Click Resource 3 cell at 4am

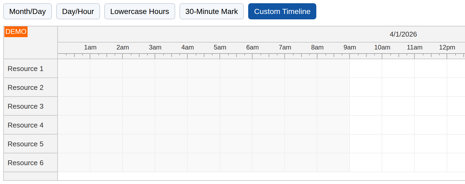[x=204, y=106]
